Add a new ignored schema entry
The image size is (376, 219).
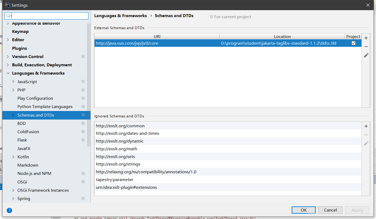coord(366,126)
